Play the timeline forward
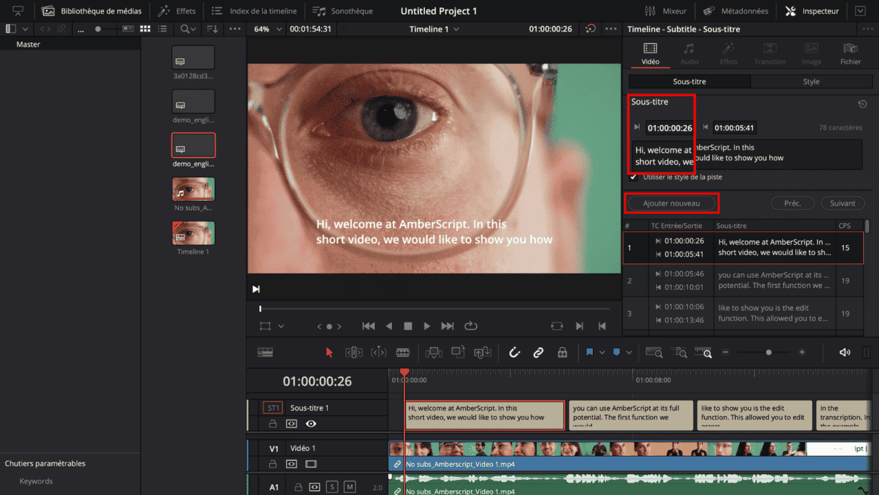 click(427, 326)
